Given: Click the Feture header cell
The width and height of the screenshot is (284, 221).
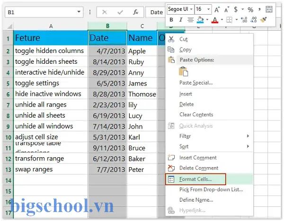Looking at the screenshot, I should tap(51, 38).
